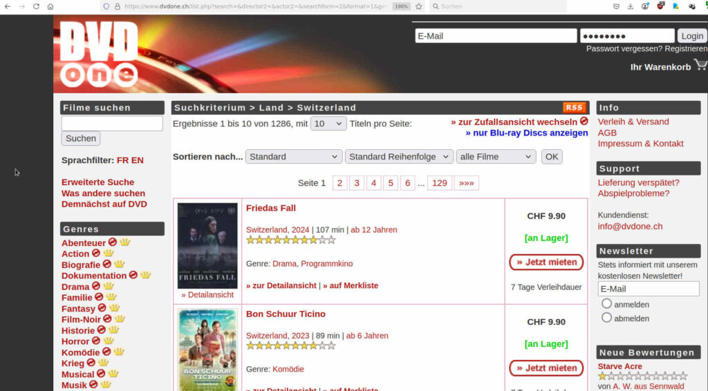Screen dimensions: 708x391
Task: Click the DVD one logo
Action: click(x=99, y=54)
